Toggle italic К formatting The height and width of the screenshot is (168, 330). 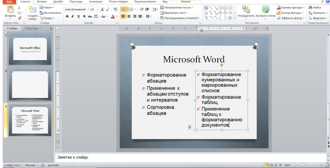[73, 17]
